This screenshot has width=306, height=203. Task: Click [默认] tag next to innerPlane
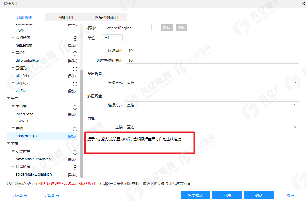(x=73, y=114)
